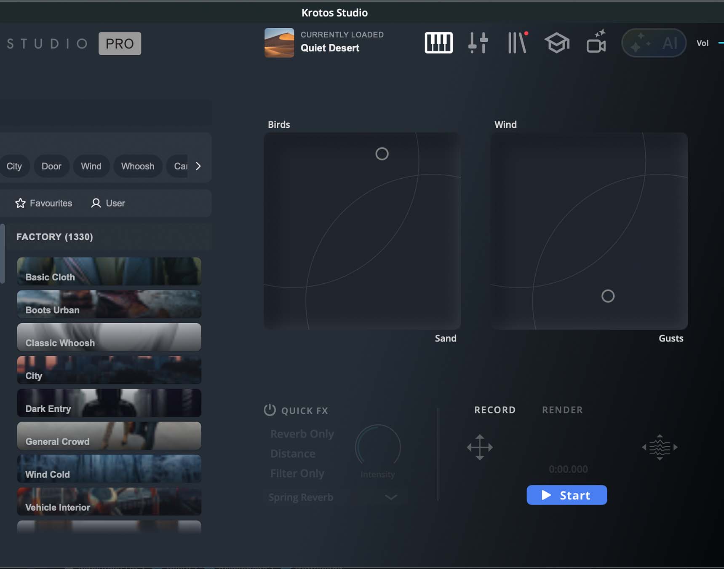Click the Quiet Desert preset name
Image resolution: width=724 pixels, height=569 pixels.
pos(330,48)
